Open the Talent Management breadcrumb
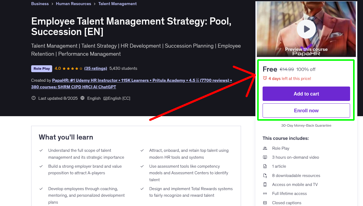Screen dimensions: 363x206 [x=118, y=4]
